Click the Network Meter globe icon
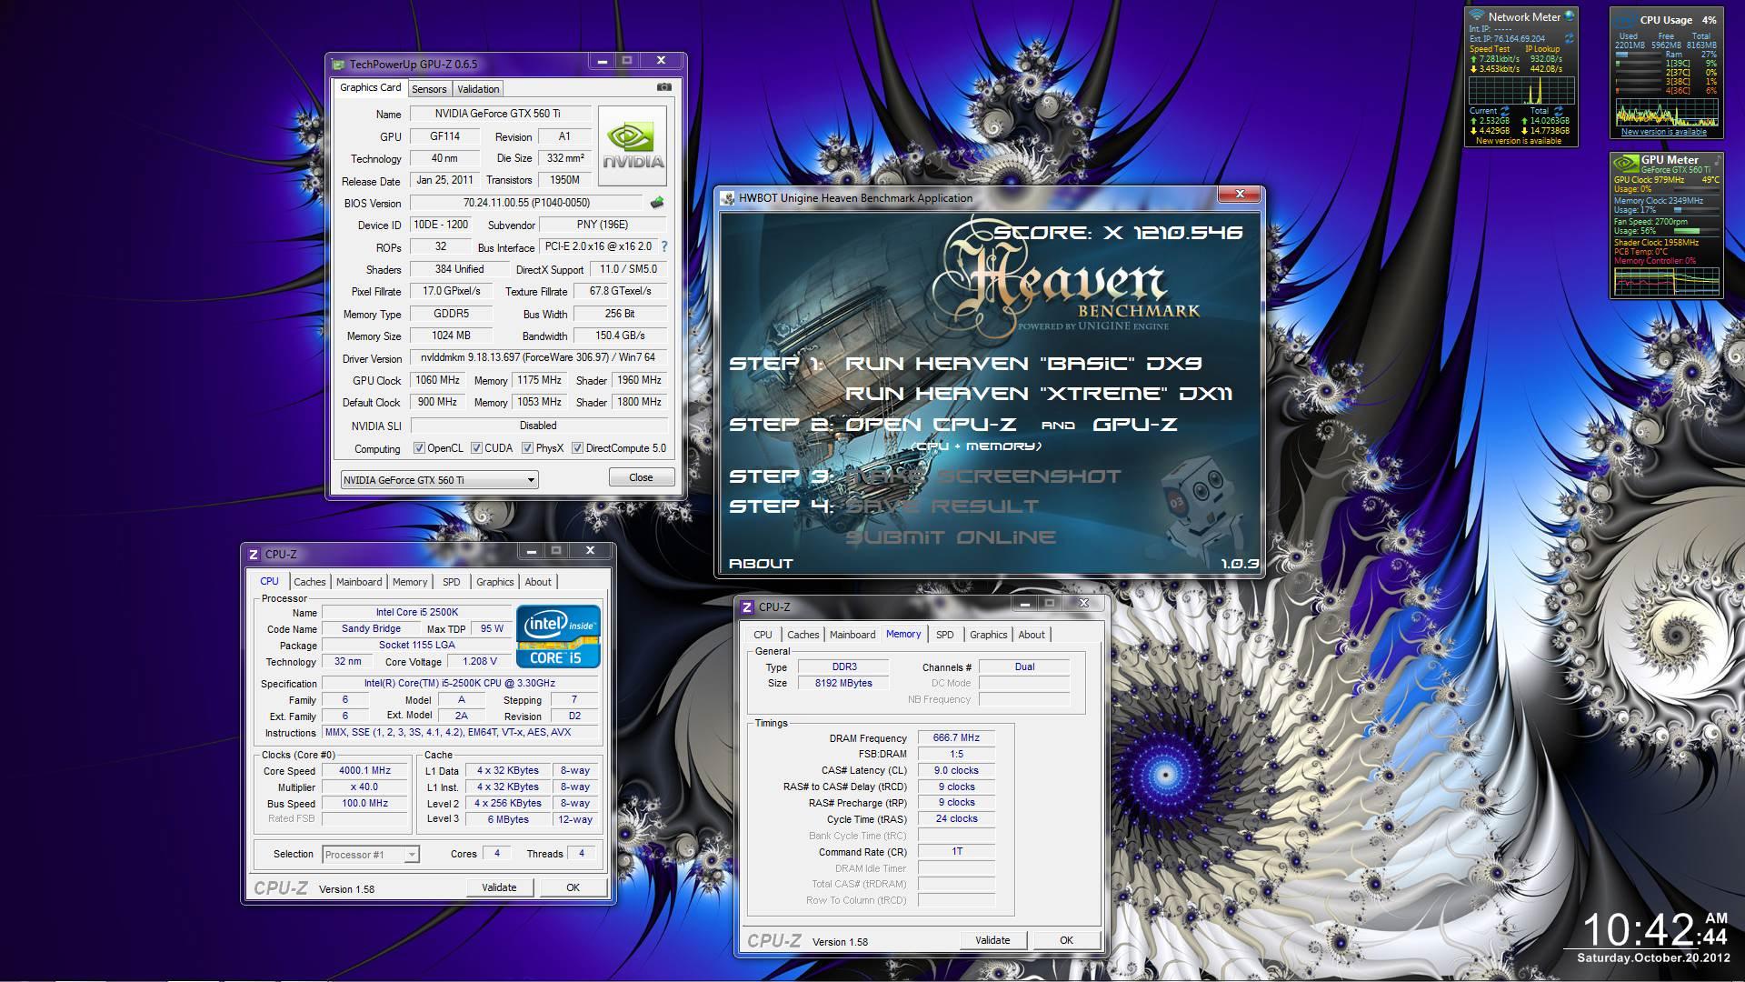 coord(1570,15)
